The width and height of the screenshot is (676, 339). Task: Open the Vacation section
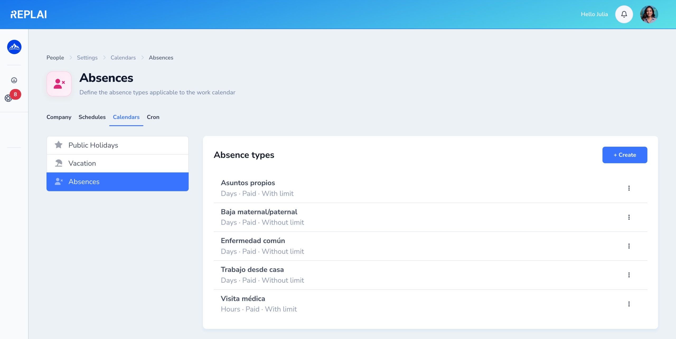coord(118,163)
